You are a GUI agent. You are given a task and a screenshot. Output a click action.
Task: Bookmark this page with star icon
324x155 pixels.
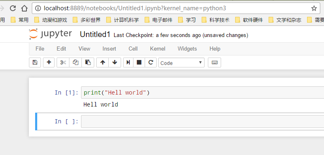point(314,8)
